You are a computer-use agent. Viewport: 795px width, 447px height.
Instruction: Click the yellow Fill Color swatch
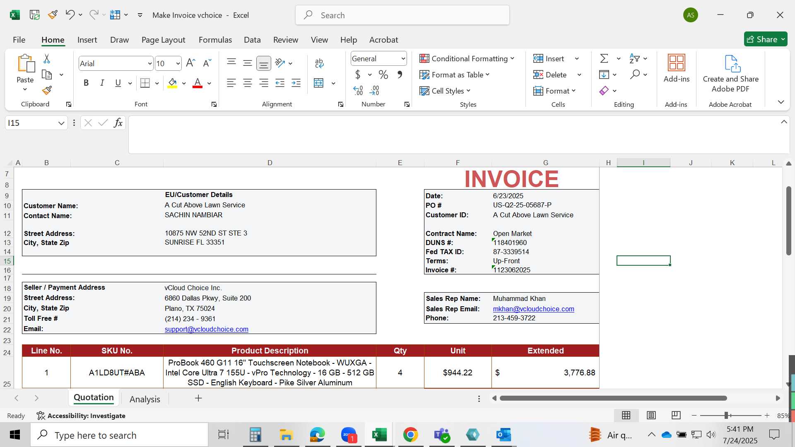click(x=172, y=83)
